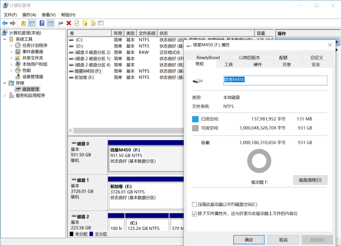Expand the Task Scheduler node
This screenshot has width=341, height=246.
12,46
